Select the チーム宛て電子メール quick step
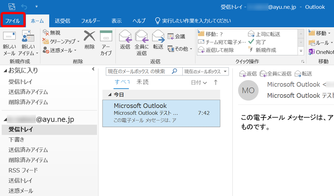This screenshot has width=334, height=196. pos(222,42)
